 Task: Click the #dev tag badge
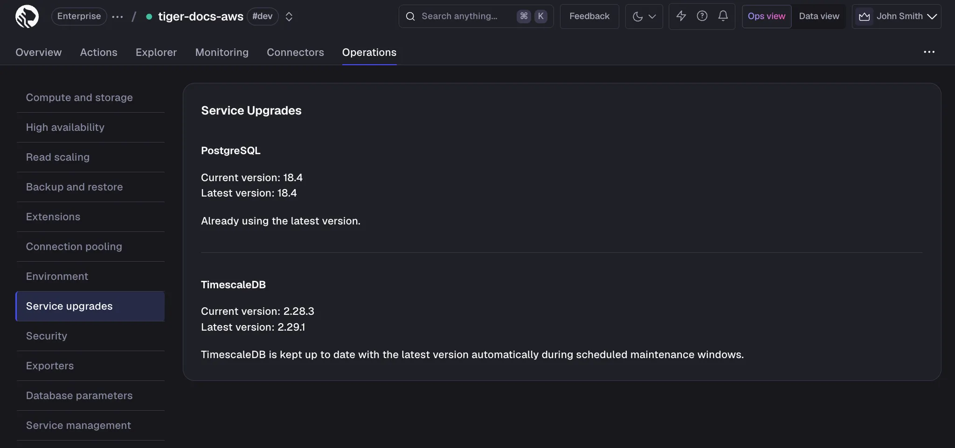(x=263, y=16)
